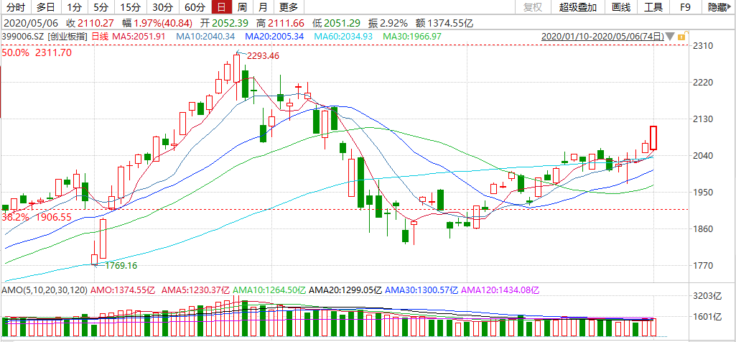
Task: Open the 更多 more periods menu
Action: [289, 7]
